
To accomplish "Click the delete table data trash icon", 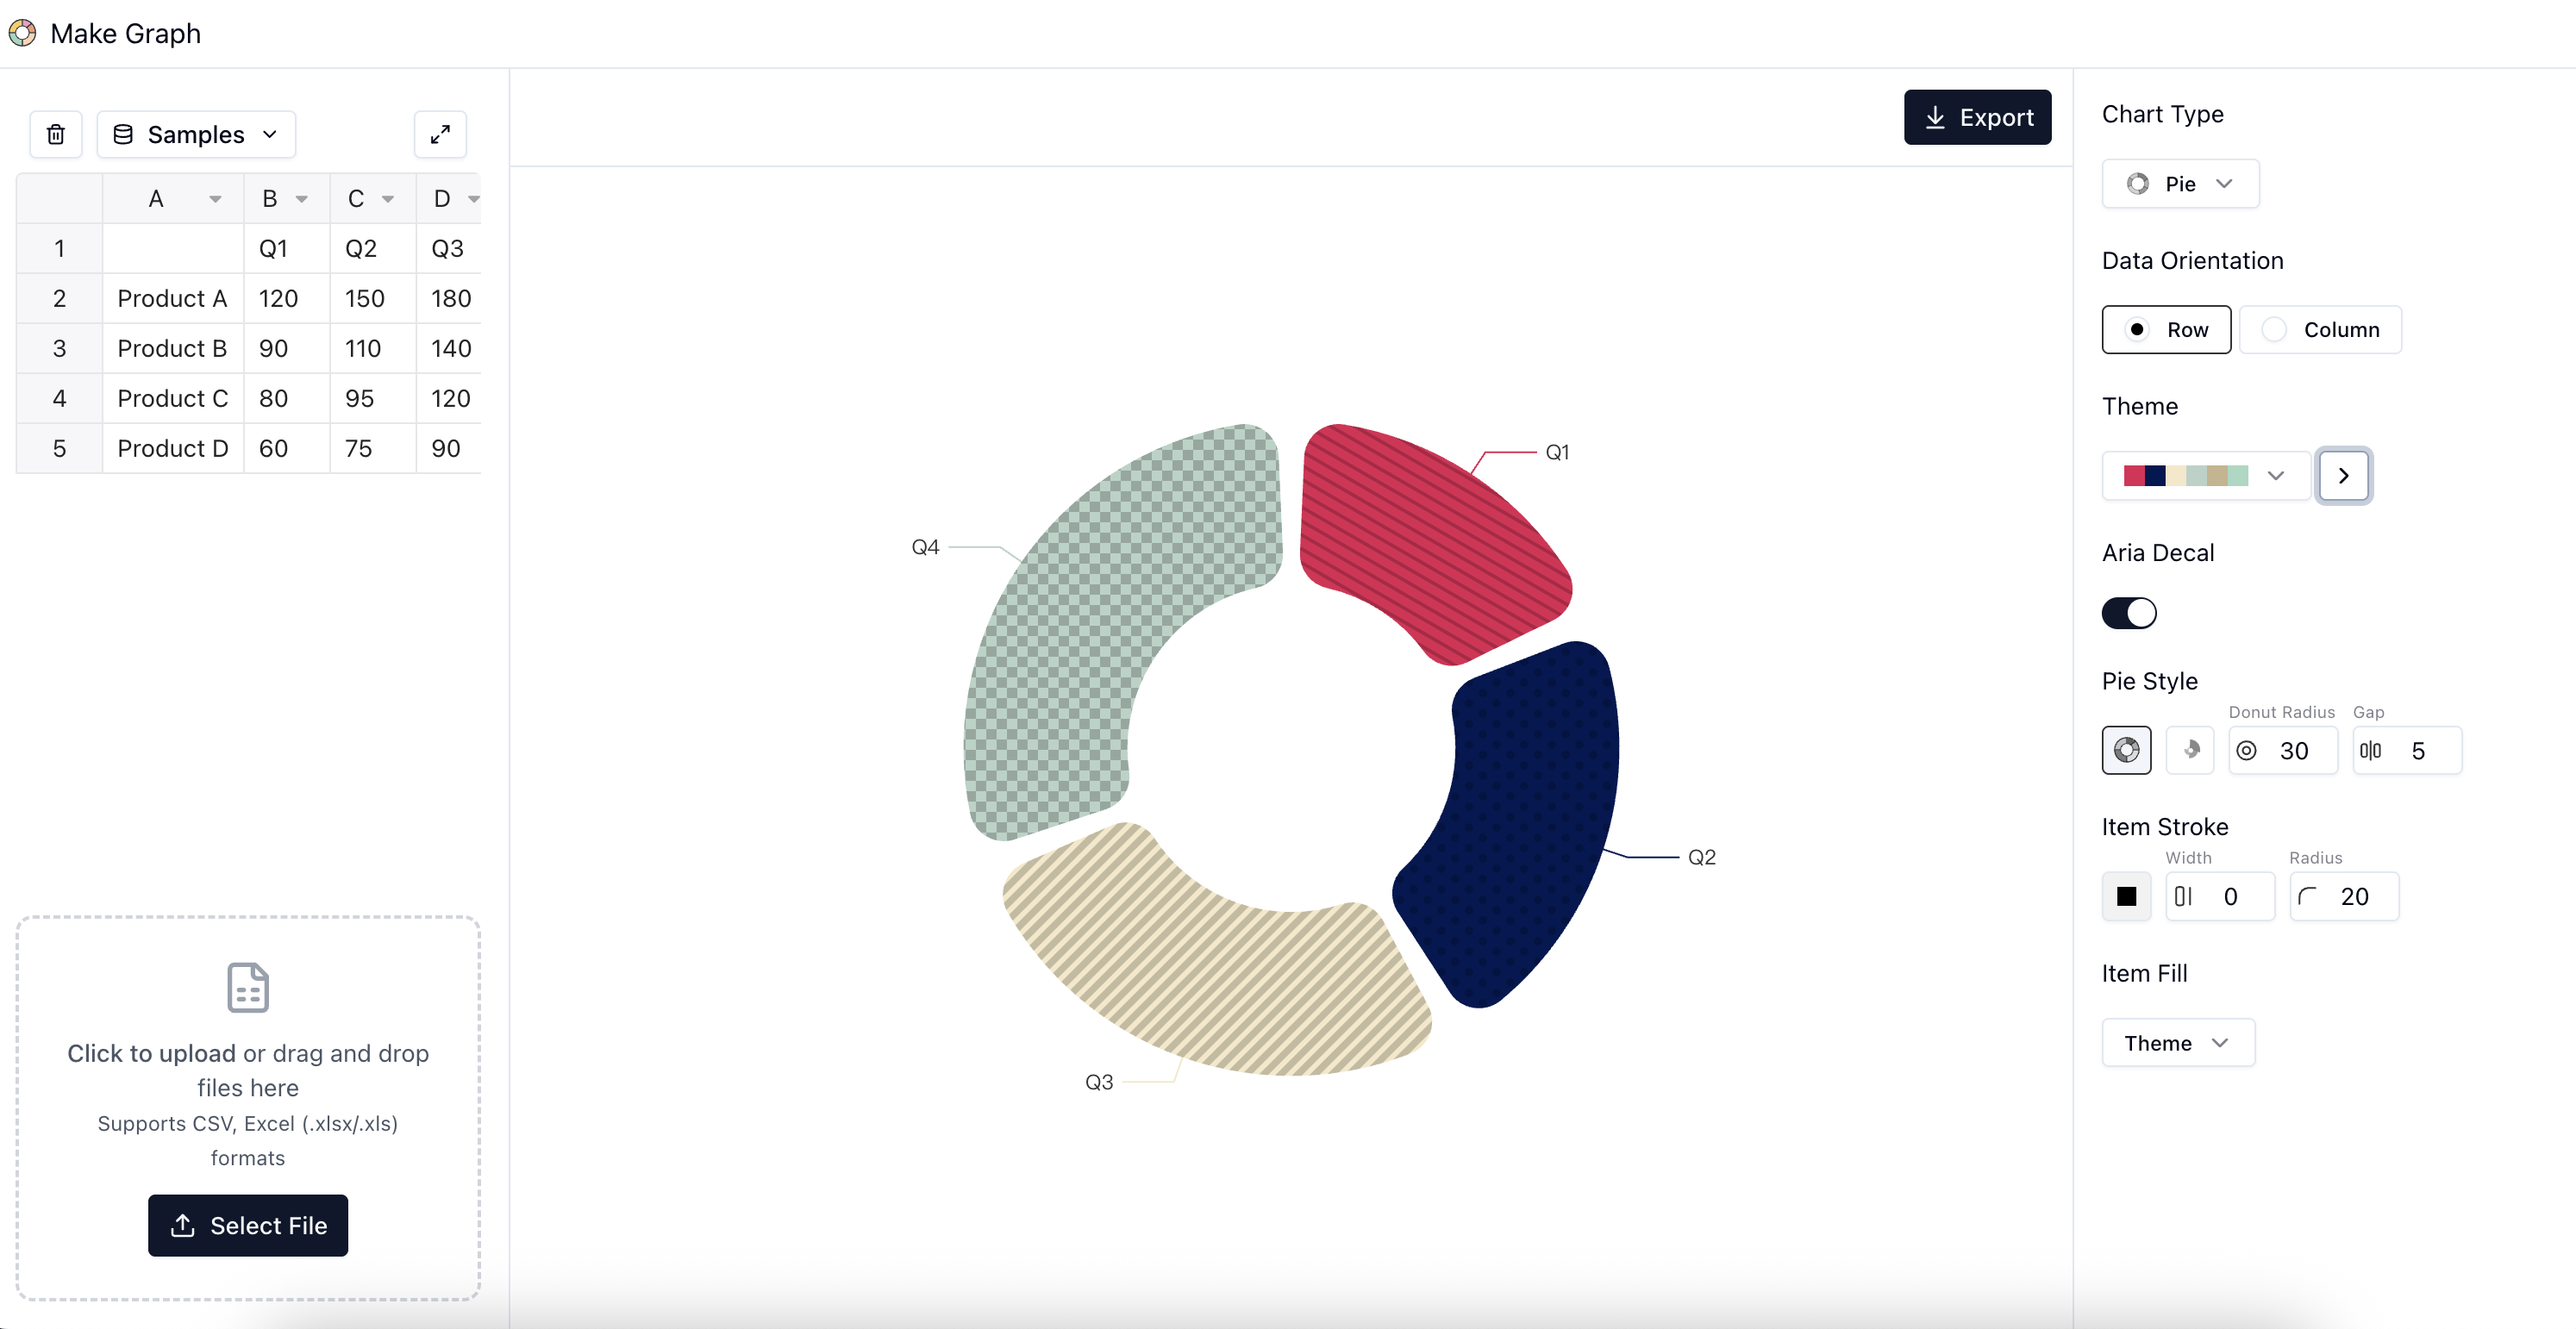I will pyautogui.click(x=56, y=134).
